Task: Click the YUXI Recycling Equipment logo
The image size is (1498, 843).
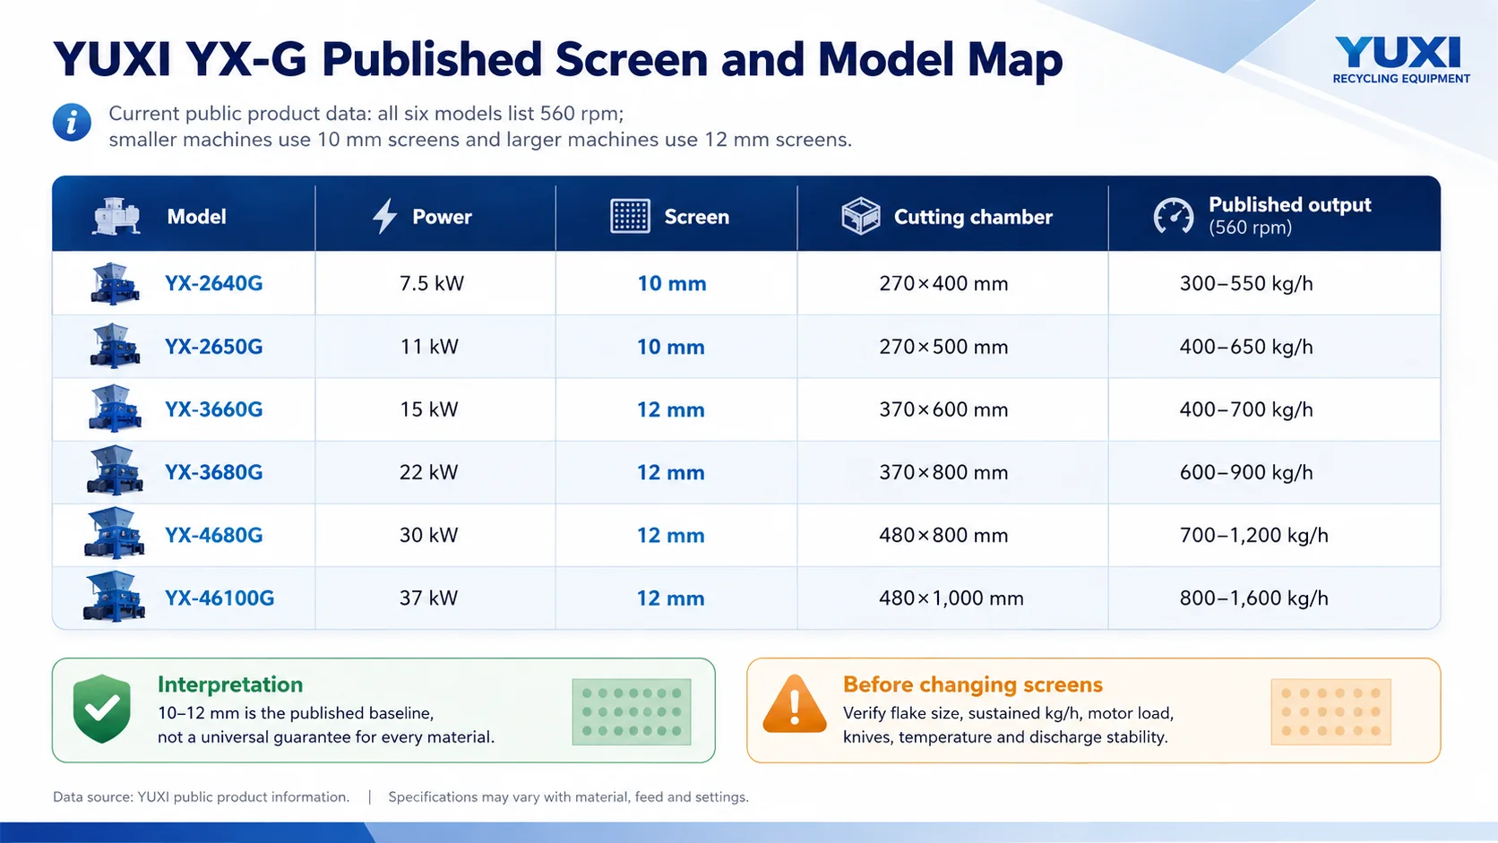Action: (x=1401, y=60)
